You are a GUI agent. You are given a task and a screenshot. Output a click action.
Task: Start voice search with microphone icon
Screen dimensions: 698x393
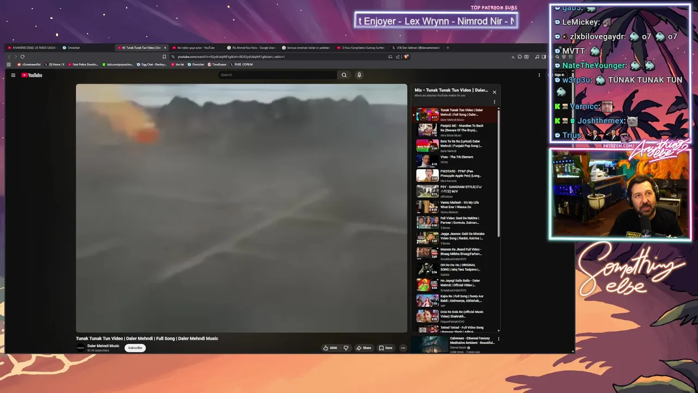tap(359, 75)
